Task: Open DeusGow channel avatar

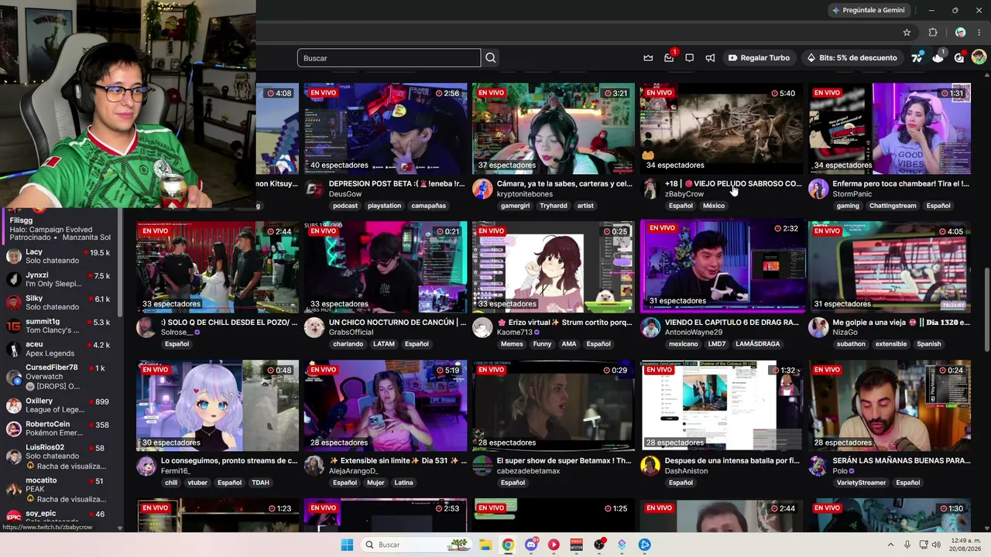Action: 314,189
